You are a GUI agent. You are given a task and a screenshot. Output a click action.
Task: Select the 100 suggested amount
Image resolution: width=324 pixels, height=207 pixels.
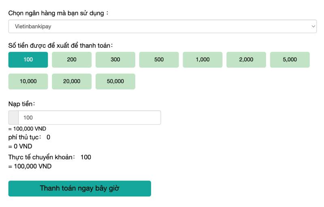point(28,60)
